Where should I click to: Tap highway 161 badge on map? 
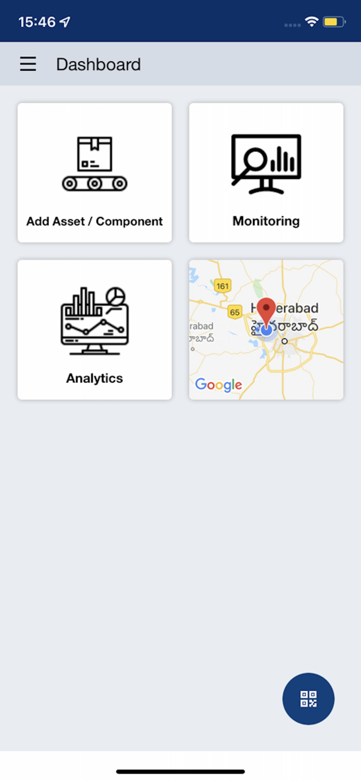tap(223, 286)
